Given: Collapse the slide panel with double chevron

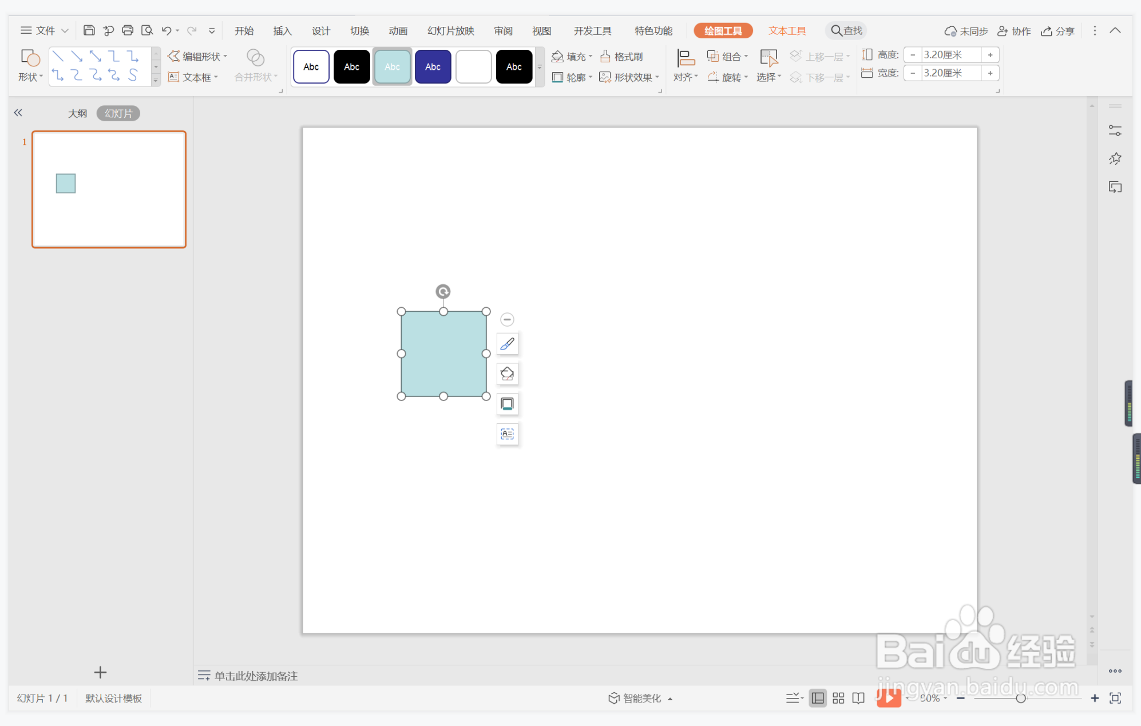Looking at the screenshot, I should click(x=18, y=113).
